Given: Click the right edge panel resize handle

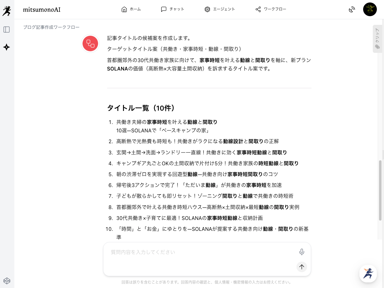Looking at the screenshot, I should click(x=383, y=154).
